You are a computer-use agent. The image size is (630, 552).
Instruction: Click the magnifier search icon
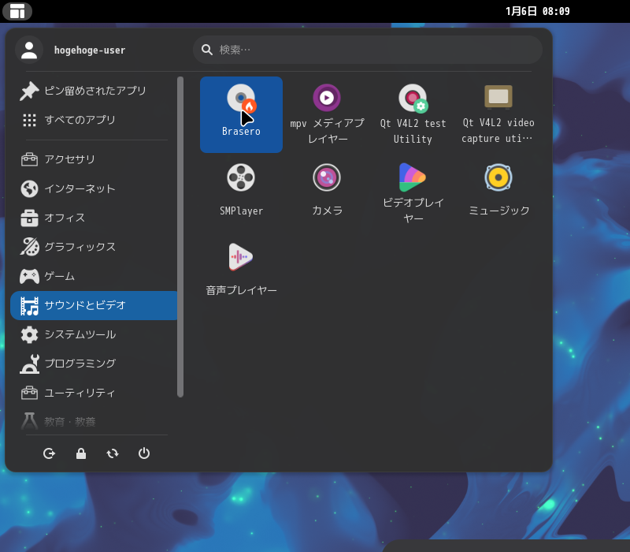(x=207, y=50)
